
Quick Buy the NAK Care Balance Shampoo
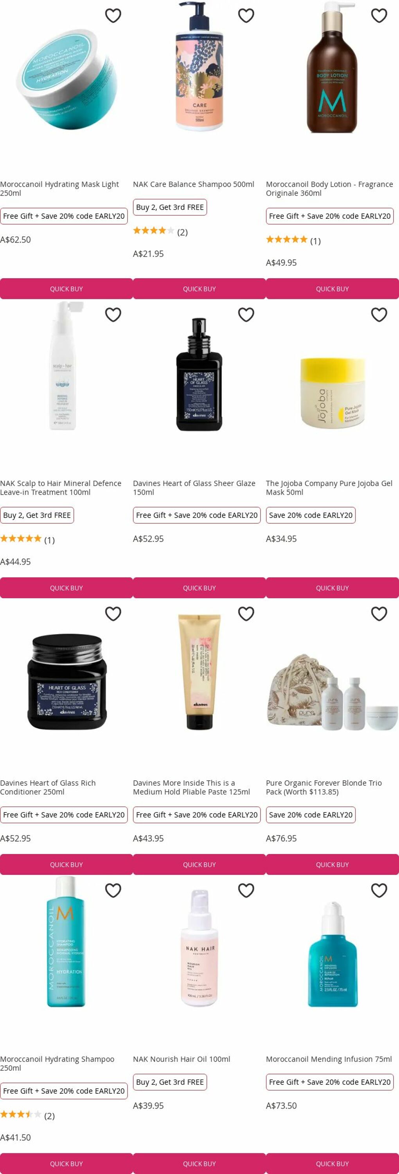point(199,289)
